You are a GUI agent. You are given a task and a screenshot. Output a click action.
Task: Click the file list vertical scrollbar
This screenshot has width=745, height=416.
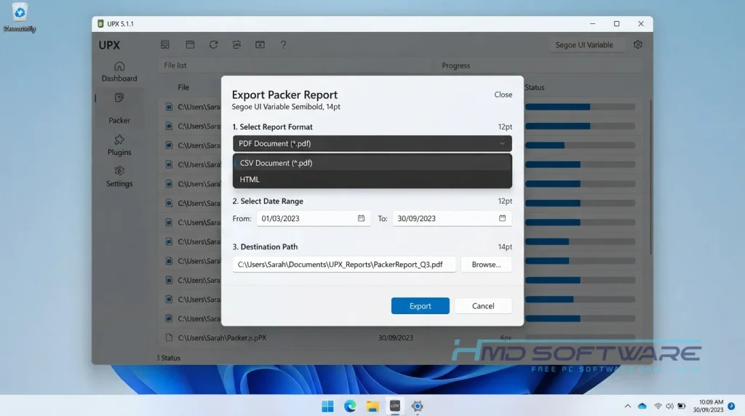point(650,177)
